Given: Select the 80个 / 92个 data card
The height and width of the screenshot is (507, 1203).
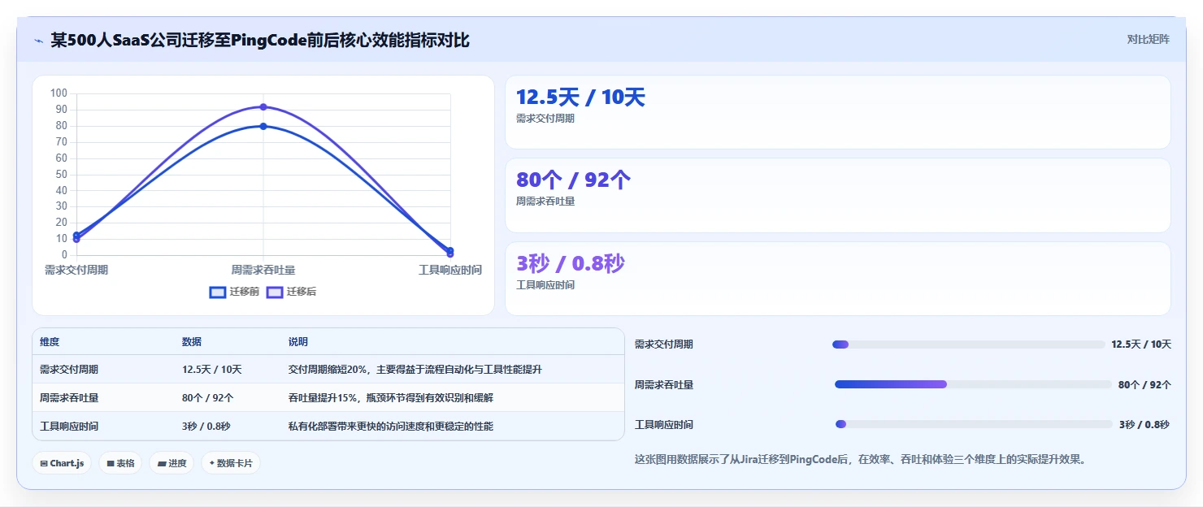Looking at the screenshot, I should pyautogui.click(x=837, y=196).
